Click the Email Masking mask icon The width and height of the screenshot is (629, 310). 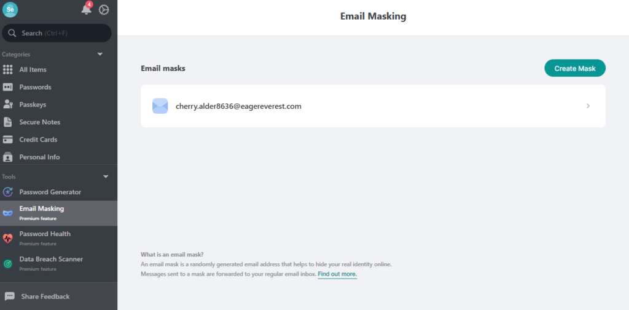pyautogui.click(x=8, y=213)
